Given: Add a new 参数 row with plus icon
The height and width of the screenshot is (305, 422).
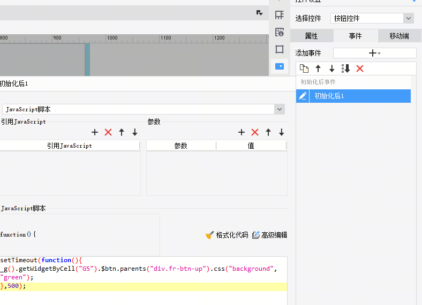Looking at the screenshot, I should (242, 132).
